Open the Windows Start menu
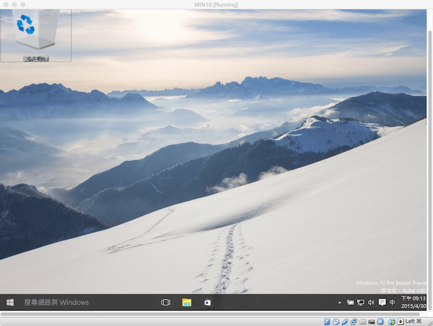This screenshot has width=433, height=326. pyautogui.click(x=10, y=303)
